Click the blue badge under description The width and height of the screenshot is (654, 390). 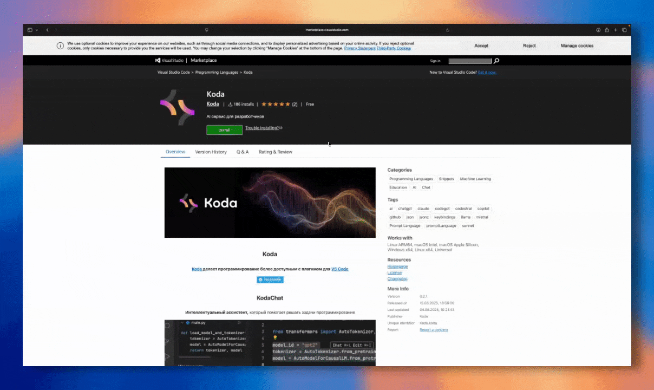[270, 279]
